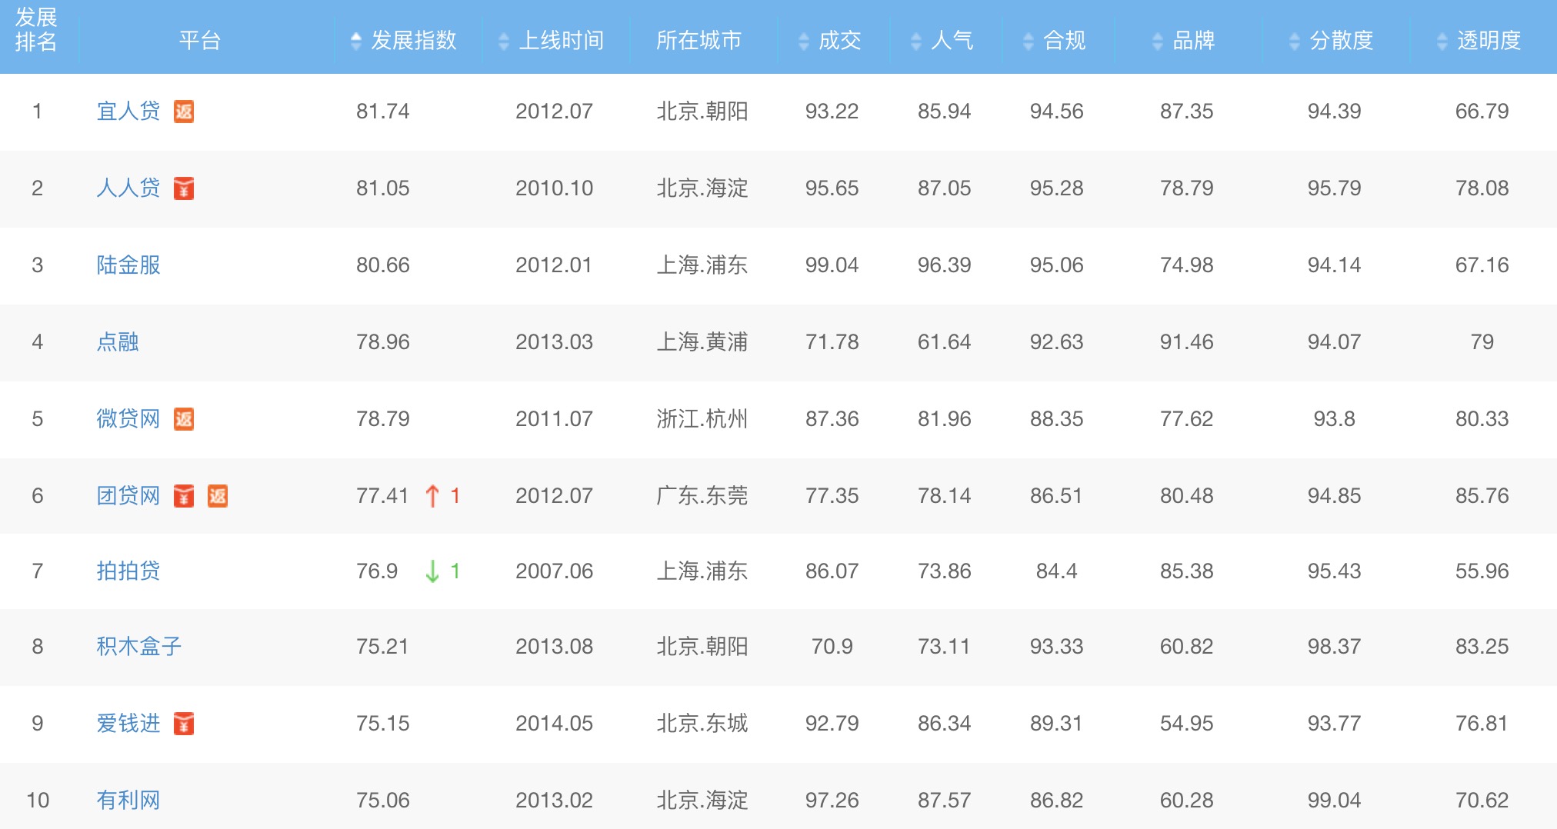Click the green down arrow in 拍拍贷 row
Viewport: 1557px width, 829px height.
click(x=432, y=571)
